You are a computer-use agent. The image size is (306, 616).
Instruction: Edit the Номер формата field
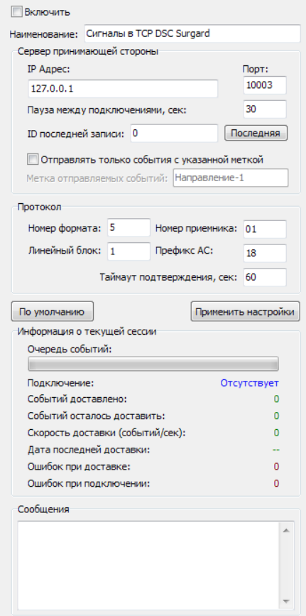(129, 227)
